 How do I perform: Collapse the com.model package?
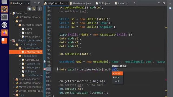(x=17, y=56)
